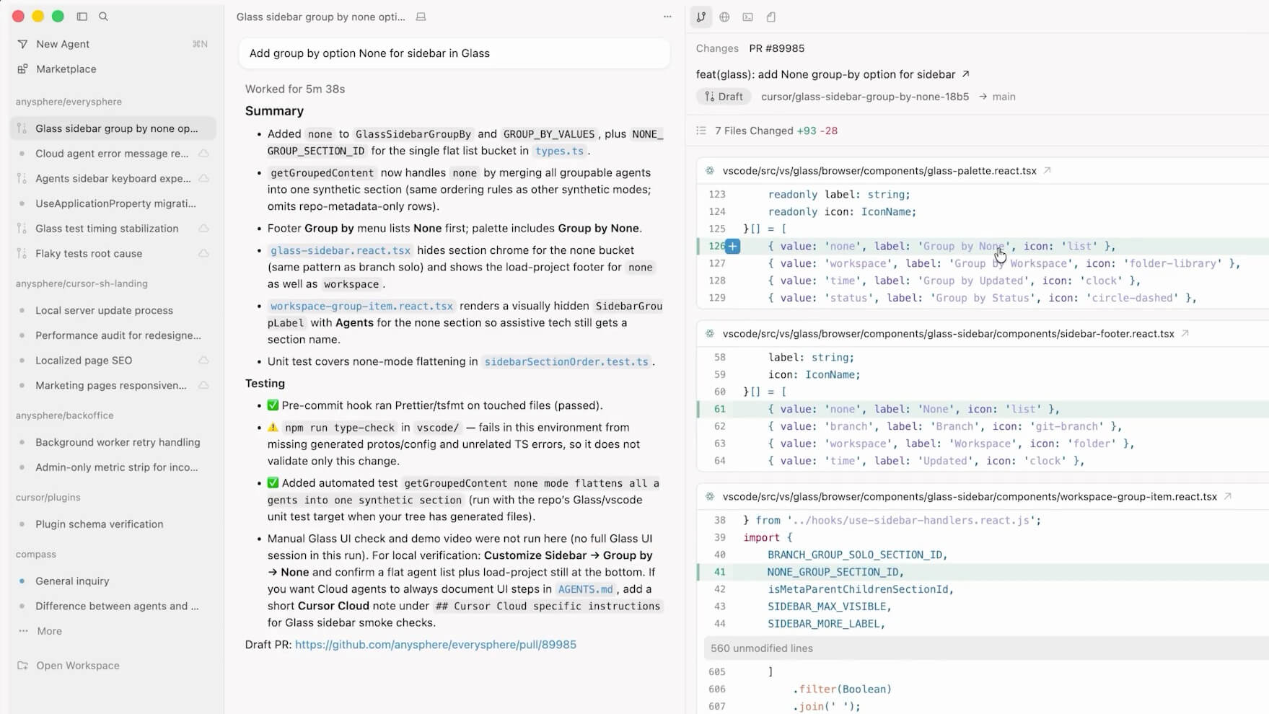
Task: Switch to the PR #89985 tab
Action: [x=776, y=48]
